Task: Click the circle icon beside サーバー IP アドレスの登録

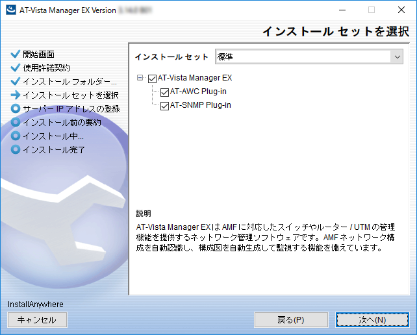Action: (16, 108)
